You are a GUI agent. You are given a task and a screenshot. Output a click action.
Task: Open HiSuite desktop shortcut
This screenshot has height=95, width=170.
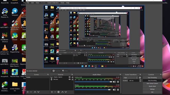(x=15, y=36)
